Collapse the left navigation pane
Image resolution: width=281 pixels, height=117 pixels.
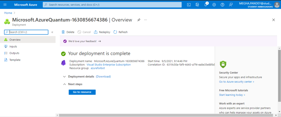(x=52, y=32)
